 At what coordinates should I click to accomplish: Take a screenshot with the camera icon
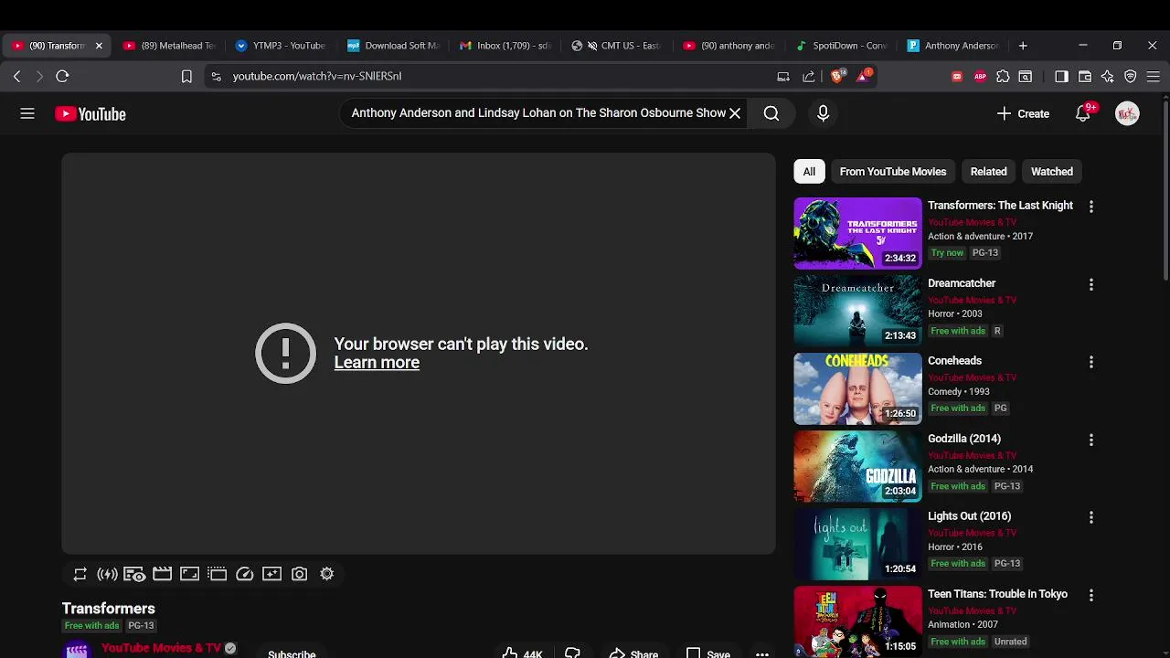coord(299,574)
